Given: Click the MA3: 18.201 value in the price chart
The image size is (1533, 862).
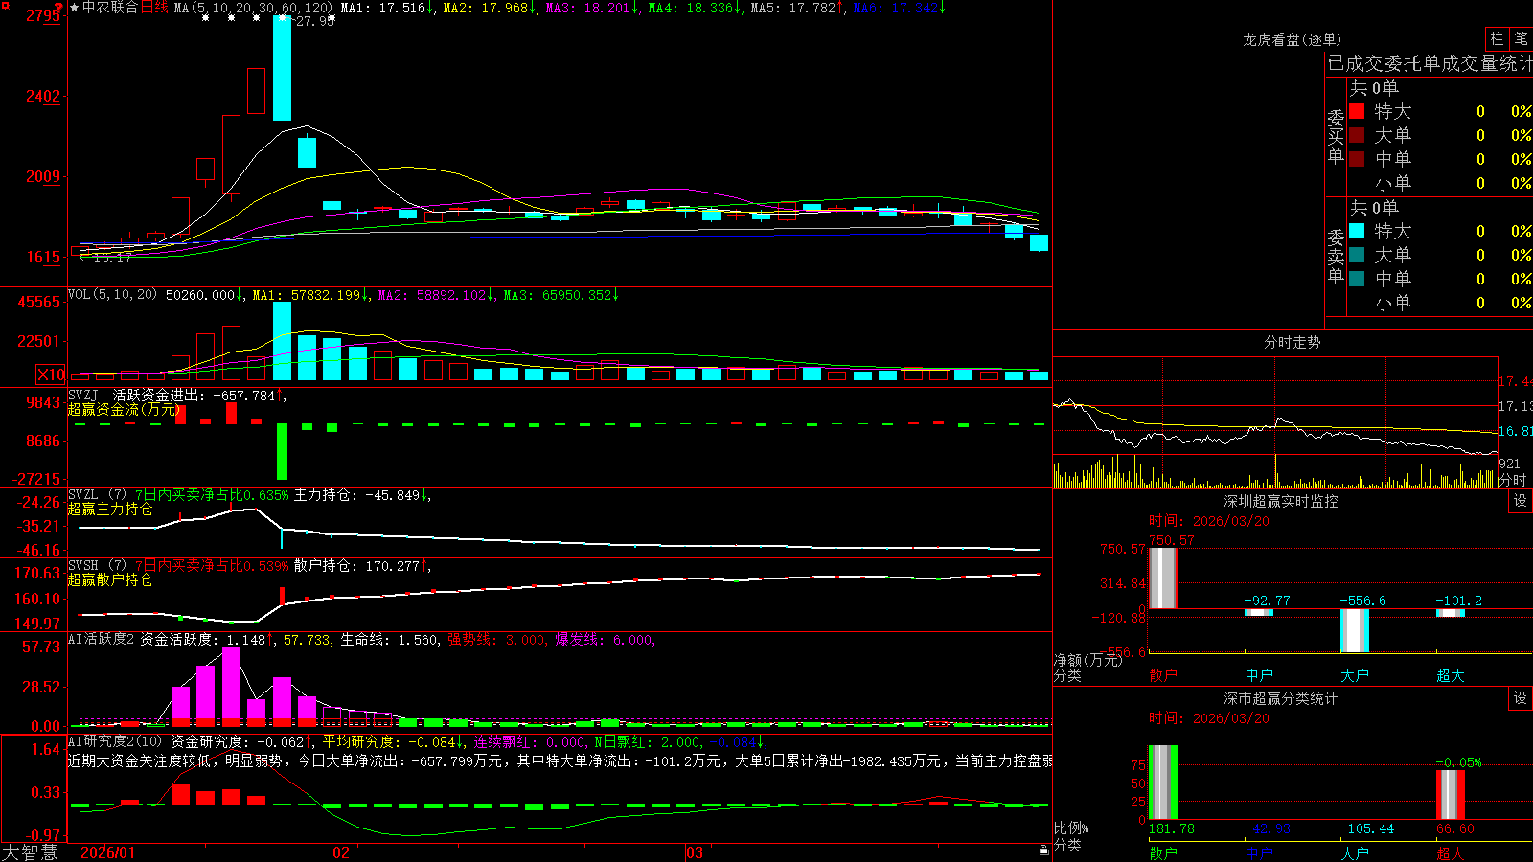Looking at the screenshot, I should [591, 8].
